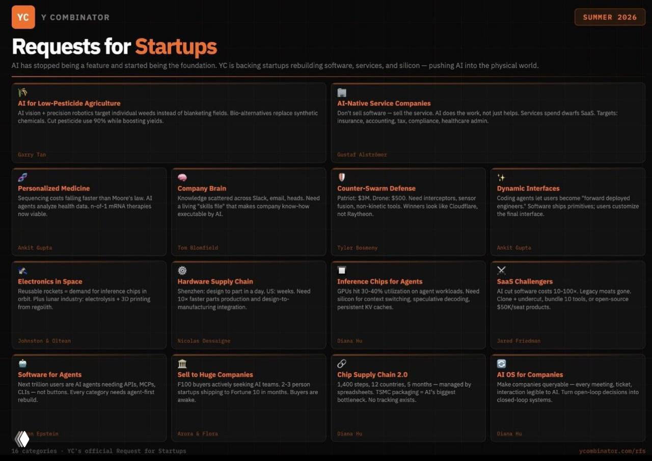This screenshot has height=461, width=652.
Task: Click the chip icon on Inference Chips for Agents card
Action: [342, 271]
